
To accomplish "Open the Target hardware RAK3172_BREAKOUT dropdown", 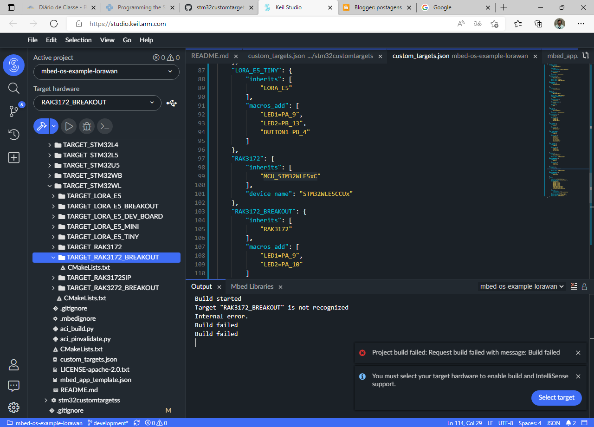I will 97,103.
